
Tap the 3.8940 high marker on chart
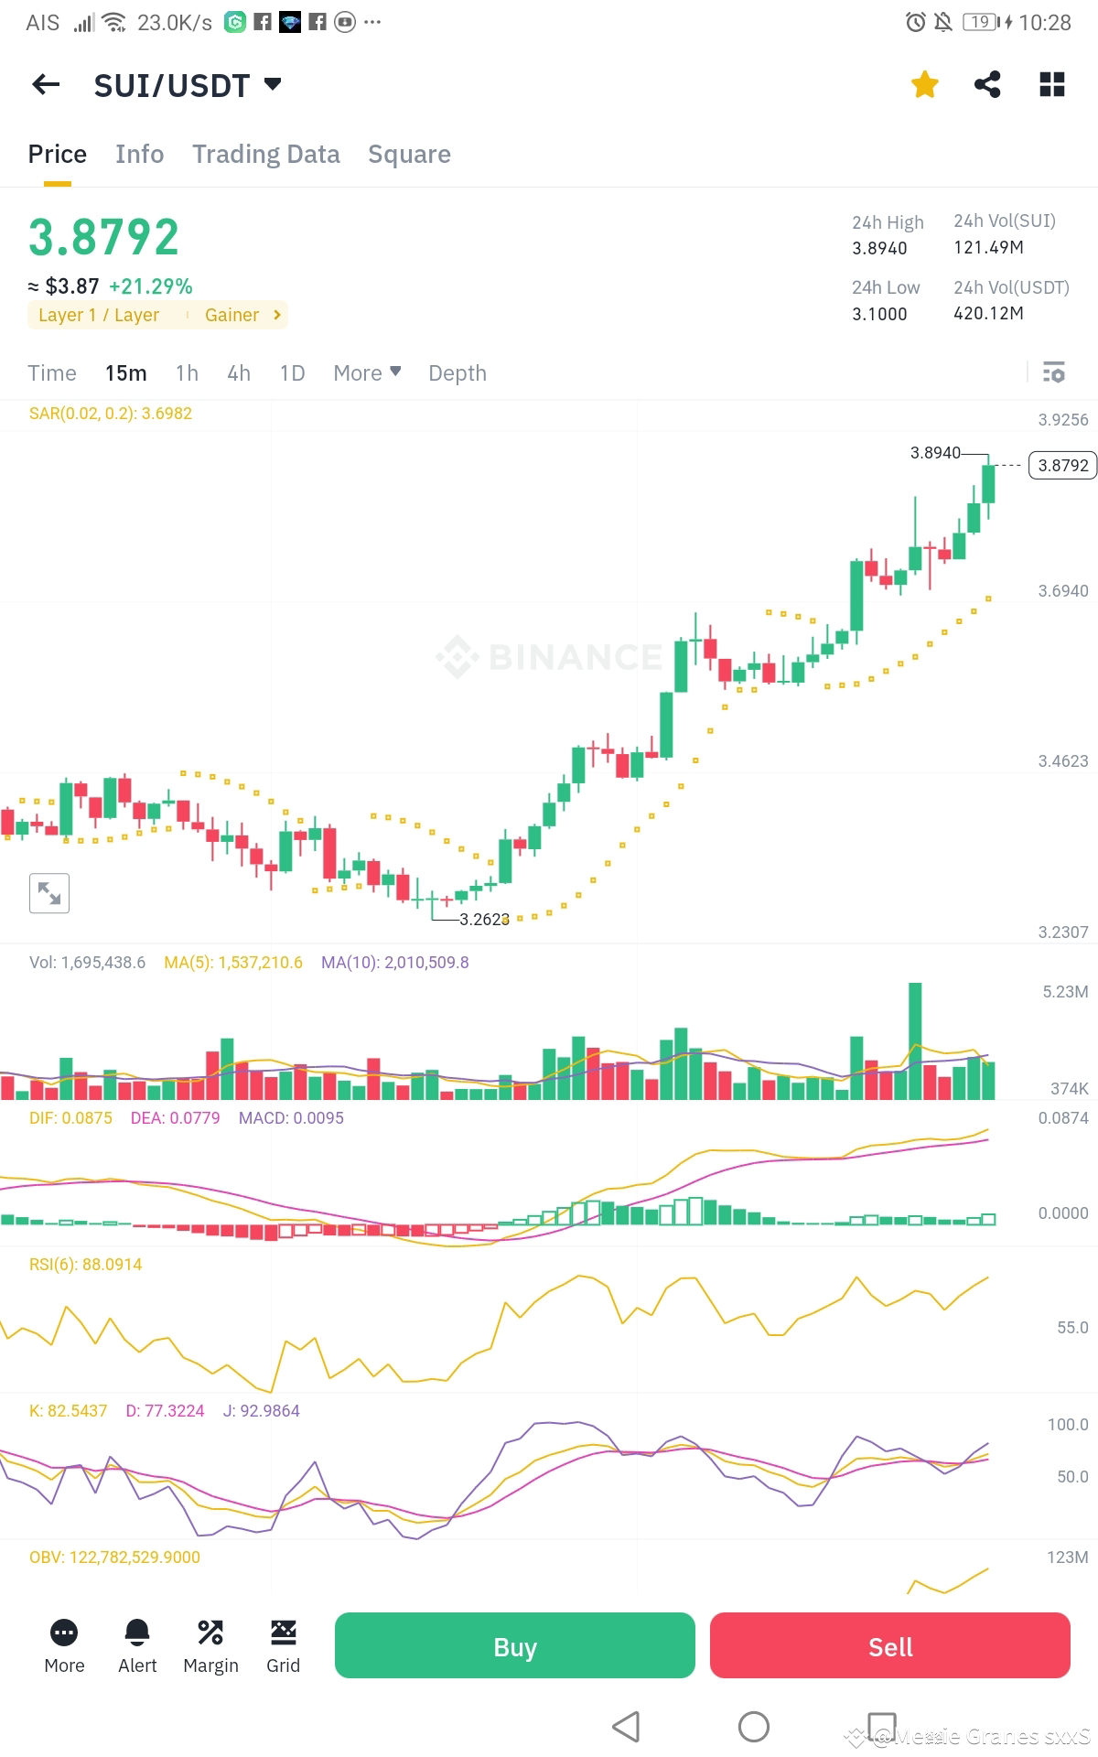(935, 452)
